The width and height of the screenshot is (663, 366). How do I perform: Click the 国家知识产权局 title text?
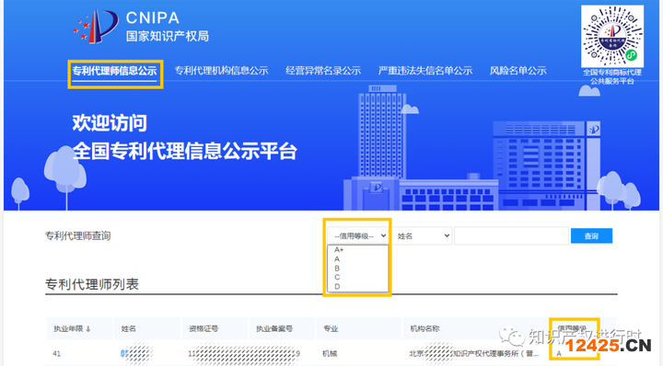point(168,36)
